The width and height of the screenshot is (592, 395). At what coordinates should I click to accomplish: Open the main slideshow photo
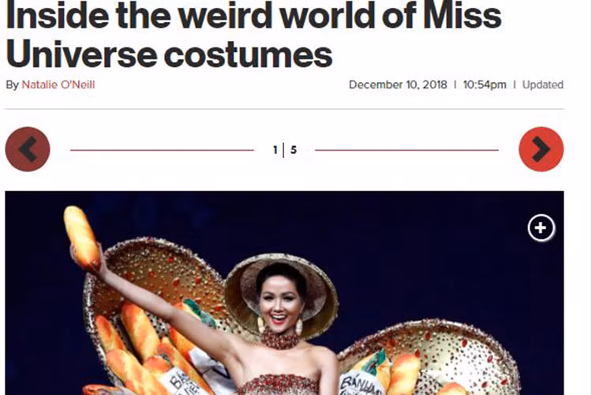coord(284,293)
